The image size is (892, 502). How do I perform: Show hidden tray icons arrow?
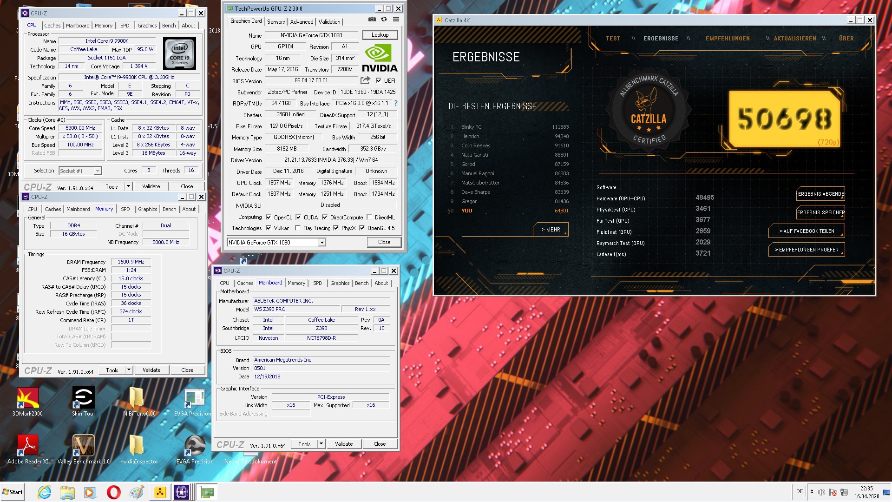coord(812,492)
